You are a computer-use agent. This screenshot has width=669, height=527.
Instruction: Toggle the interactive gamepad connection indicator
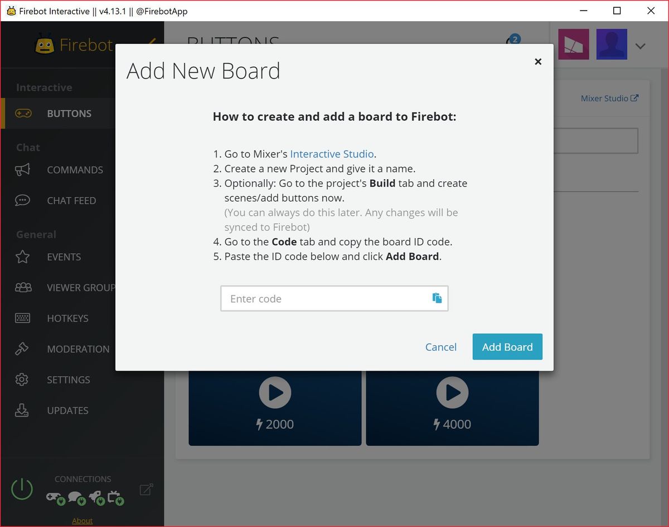tap(55, 499)
